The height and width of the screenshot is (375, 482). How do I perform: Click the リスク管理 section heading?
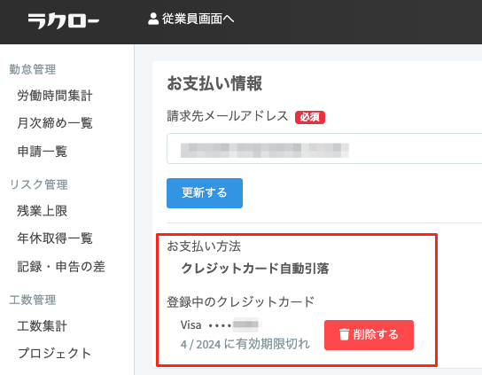point(38,184)
